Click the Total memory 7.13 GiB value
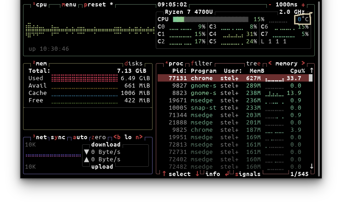The image size is (342, 206). tap(131, 71)
